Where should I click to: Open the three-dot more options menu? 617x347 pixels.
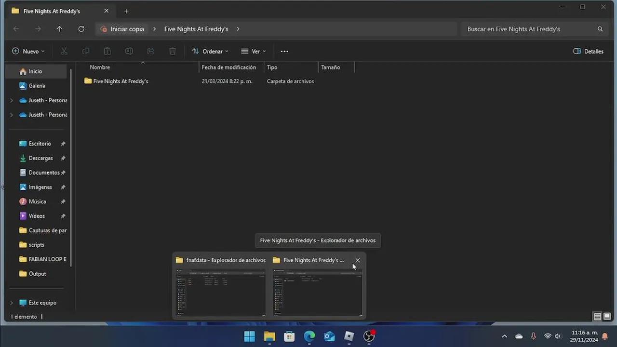284,51
